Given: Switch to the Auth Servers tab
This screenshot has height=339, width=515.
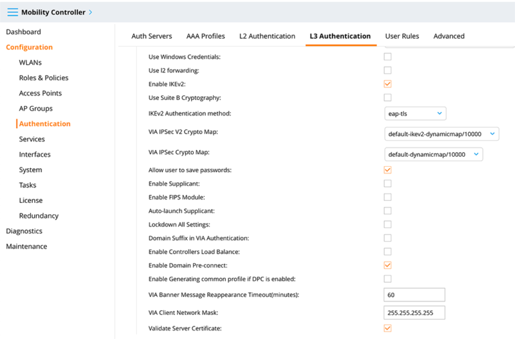Looking at the screenshot, I should click(x=152, y=36).
